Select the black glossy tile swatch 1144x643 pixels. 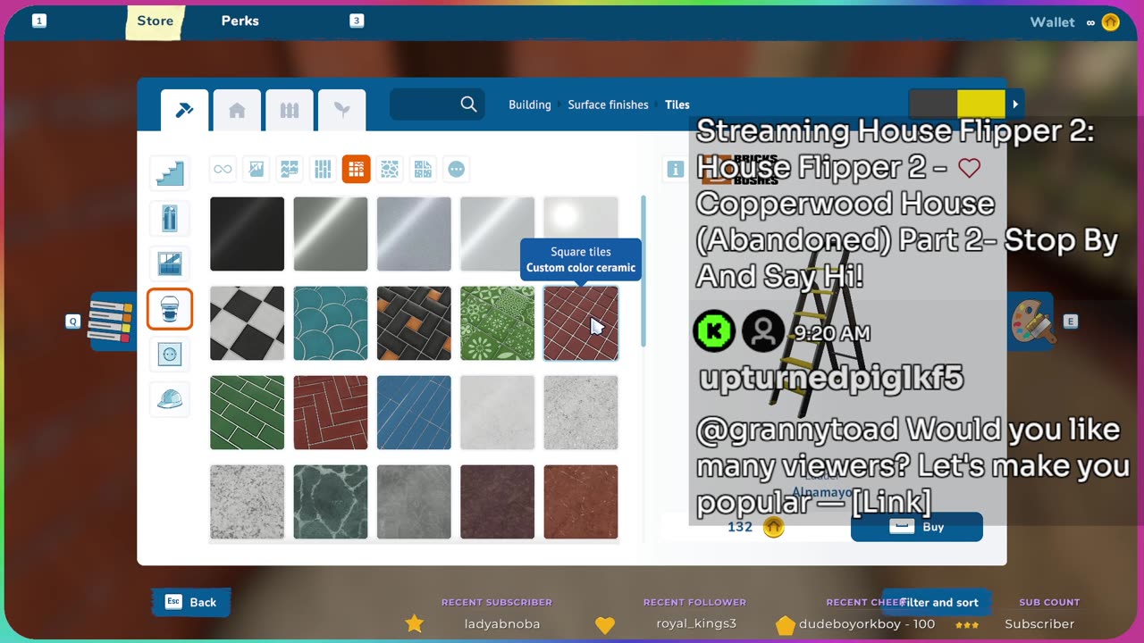pyautogui.click(x=247, y=234)
